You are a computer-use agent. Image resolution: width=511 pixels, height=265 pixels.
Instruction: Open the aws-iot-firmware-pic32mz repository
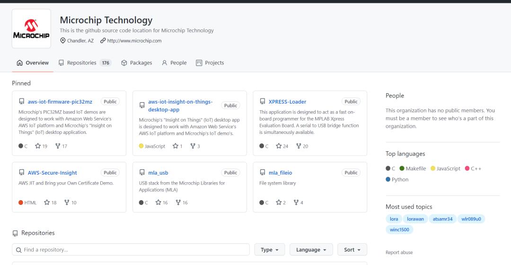point(60,102)
